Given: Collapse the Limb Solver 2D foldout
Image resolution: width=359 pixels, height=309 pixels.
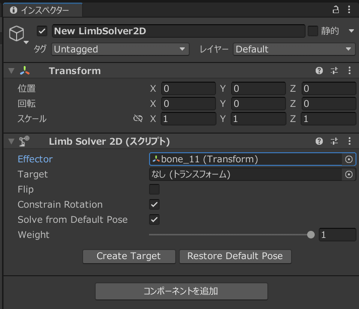Looking at the screenshot, I should [11, 142].
